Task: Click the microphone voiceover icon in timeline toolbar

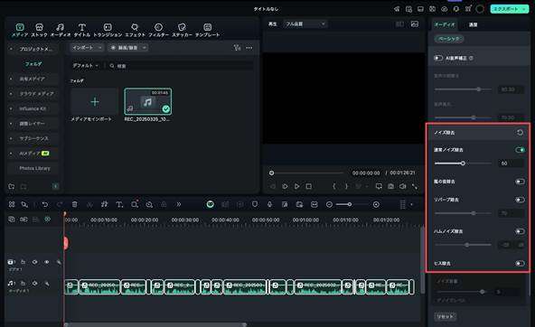Action: click(269, 204)
